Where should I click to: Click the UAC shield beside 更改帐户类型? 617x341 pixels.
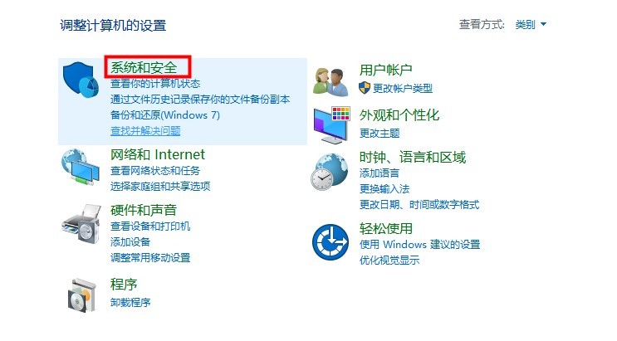pyautogui.click(x=365, y=88)
